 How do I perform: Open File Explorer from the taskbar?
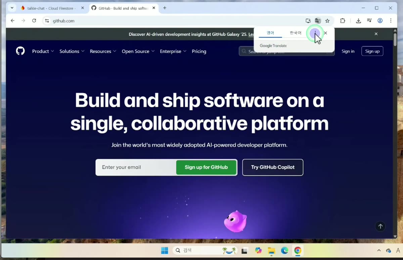click(x=271, y=251)
